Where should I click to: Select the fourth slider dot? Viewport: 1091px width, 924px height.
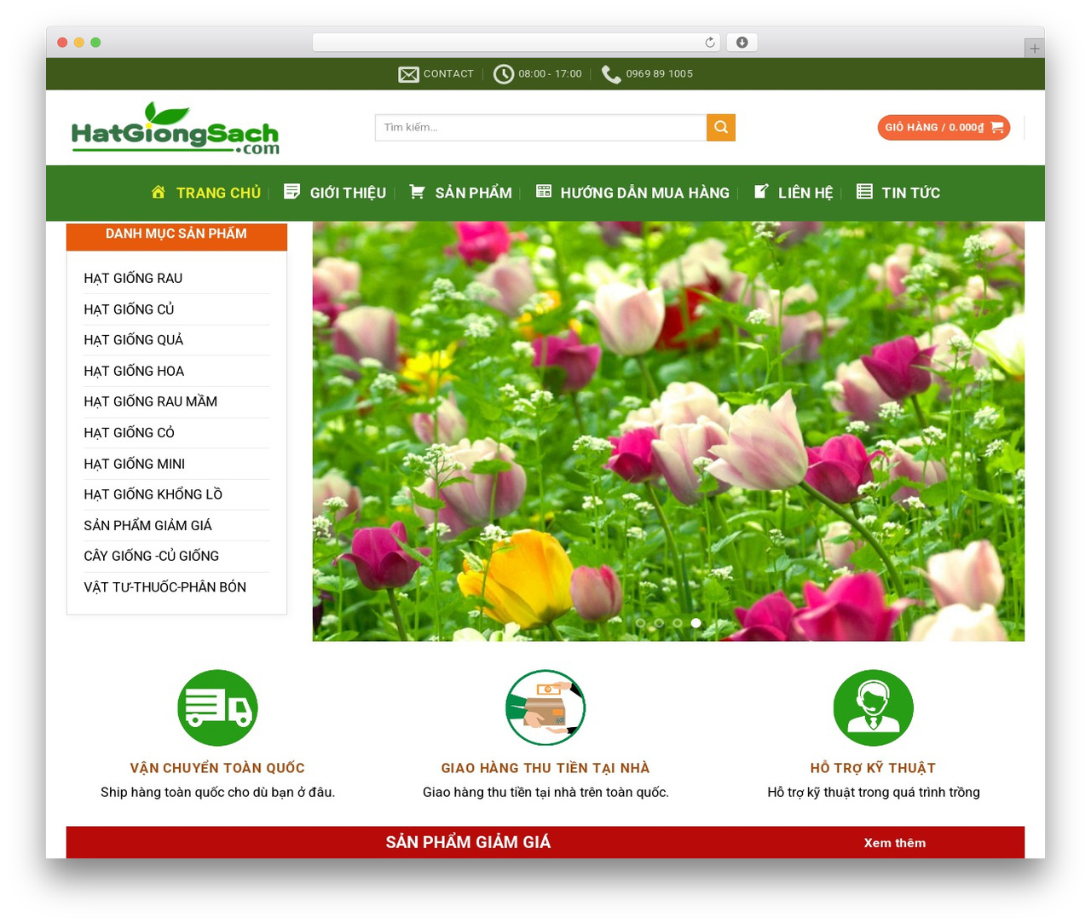click(x=696, y=623)
